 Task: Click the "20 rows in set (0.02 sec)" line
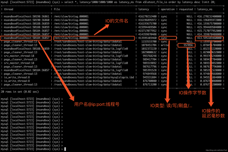point(20,92)
